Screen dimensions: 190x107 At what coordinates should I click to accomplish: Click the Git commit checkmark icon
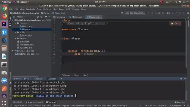coord(176,13)
